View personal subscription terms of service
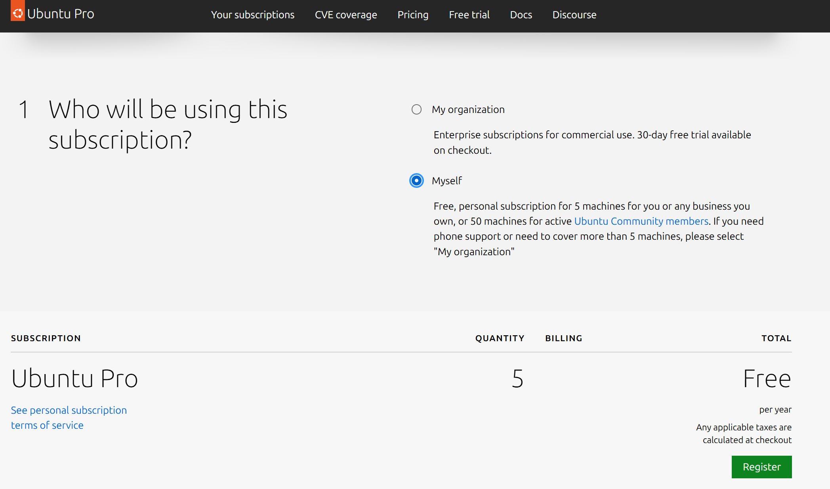This screenshot has height=489, width=830. coord(69,418)
